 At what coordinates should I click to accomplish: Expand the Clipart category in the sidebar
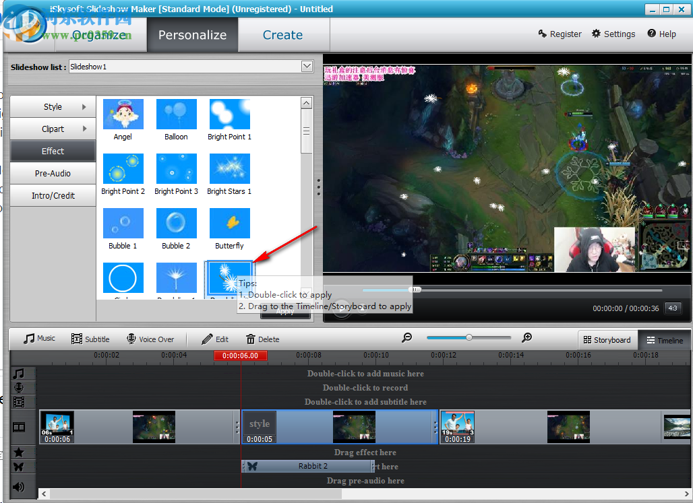(x=53, y=129)
